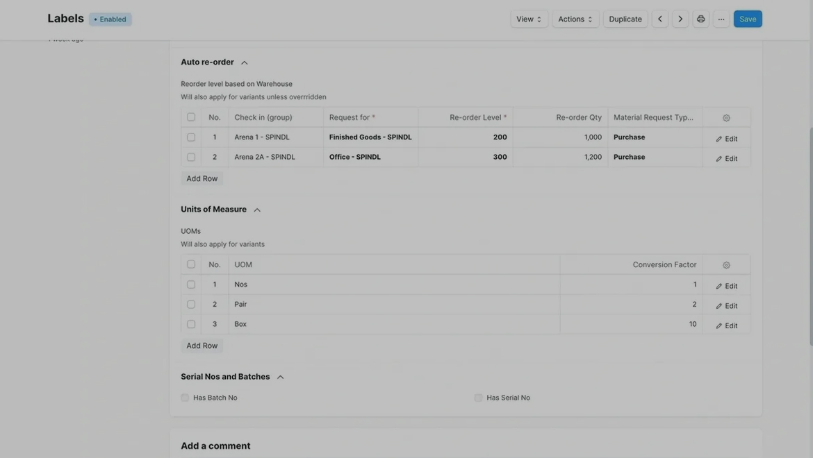
Task: Collapse the Units of Measure section
Action: [256, 210]
